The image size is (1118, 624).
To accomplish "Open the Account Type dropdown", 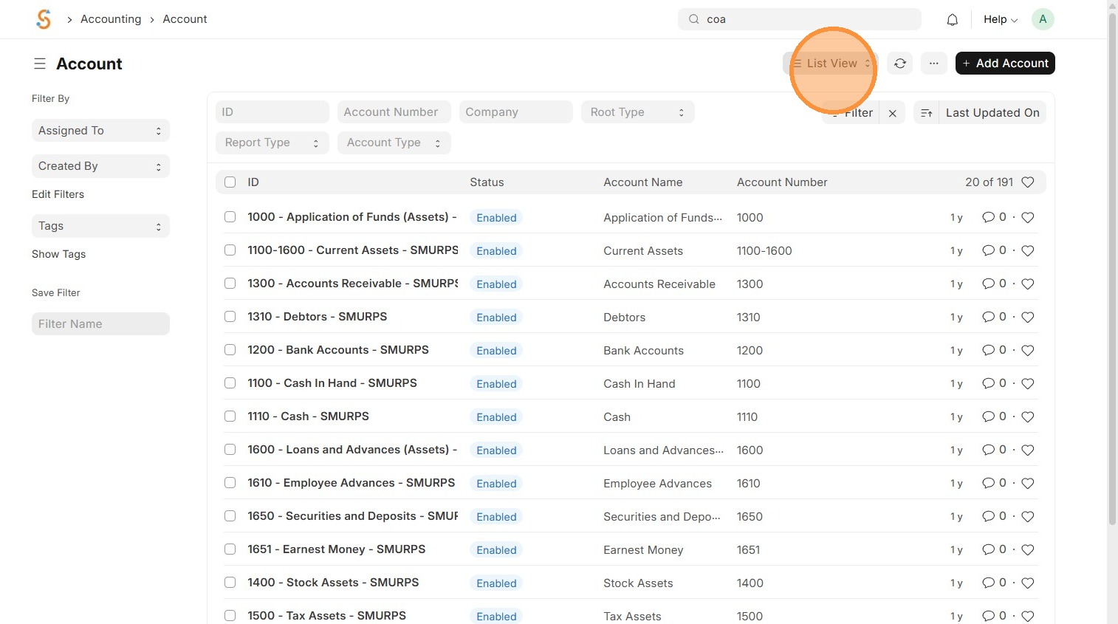I will click(394, 143).
